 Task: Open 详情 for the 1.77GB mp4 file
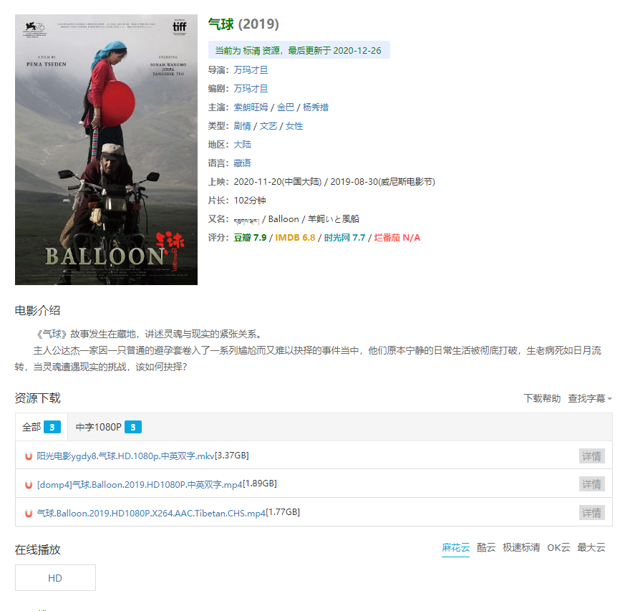[591, 512]
